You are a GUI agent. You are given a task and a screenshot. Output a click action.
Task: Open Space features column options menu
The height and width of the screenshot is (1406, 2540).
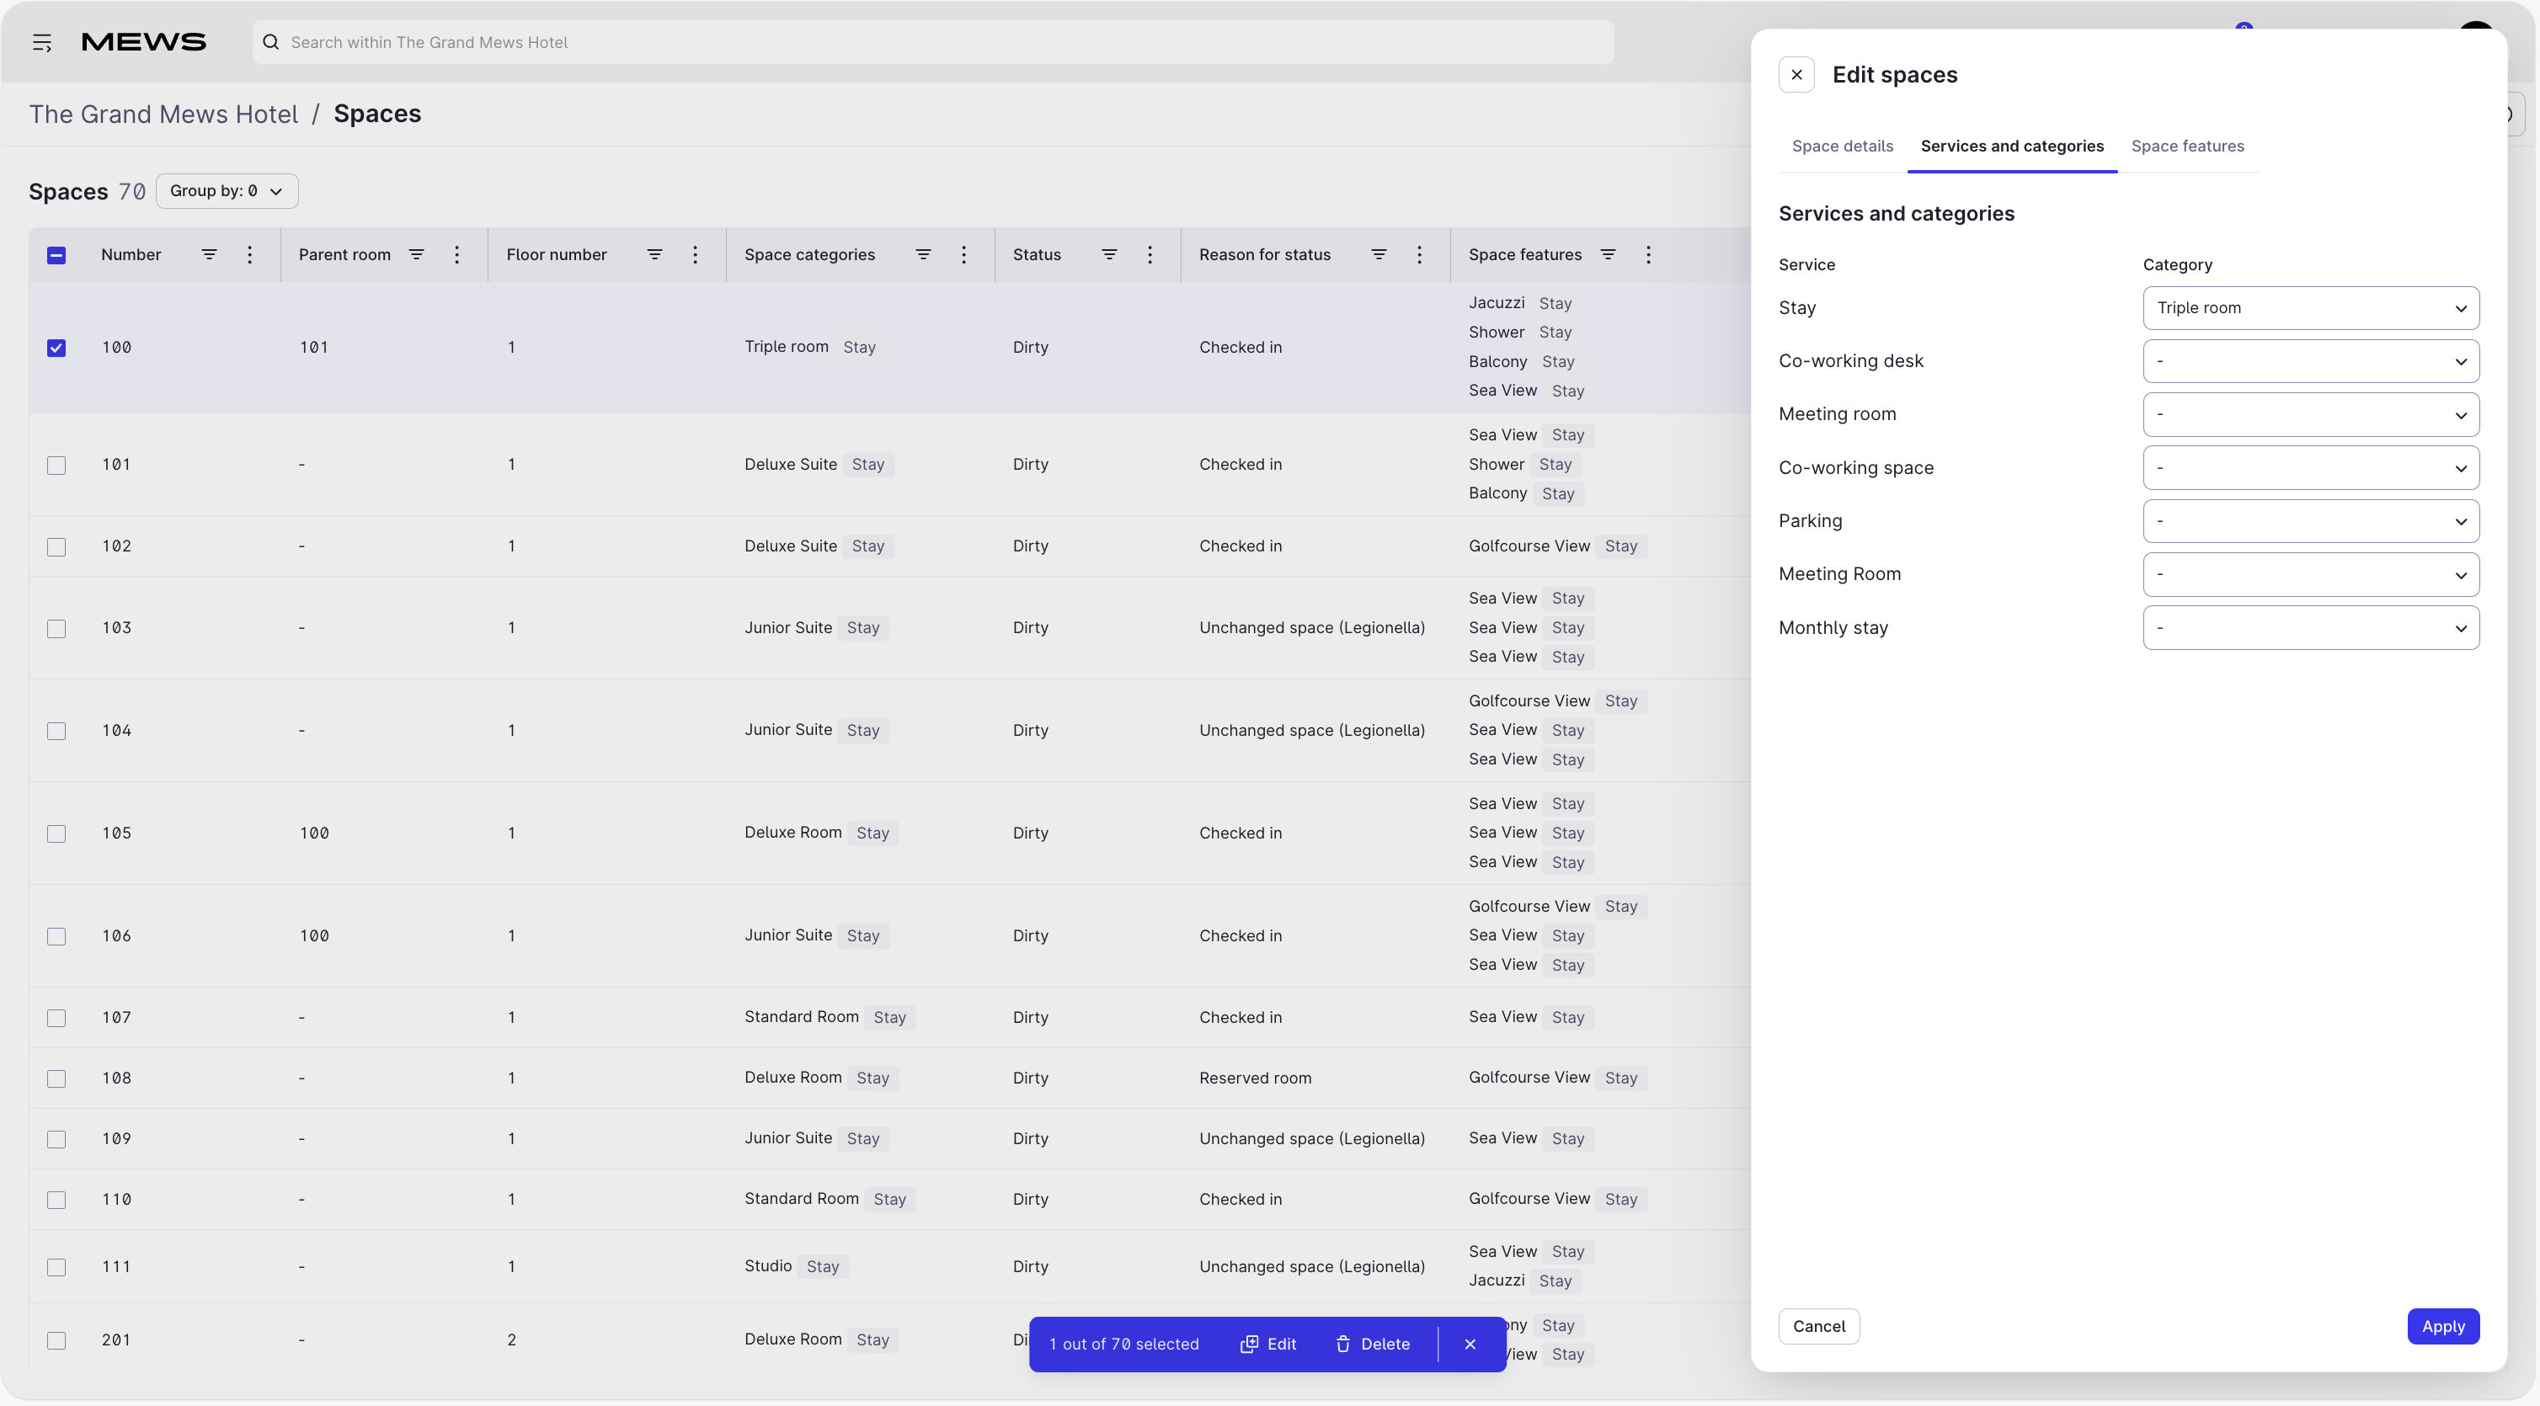pos(1647,254)
